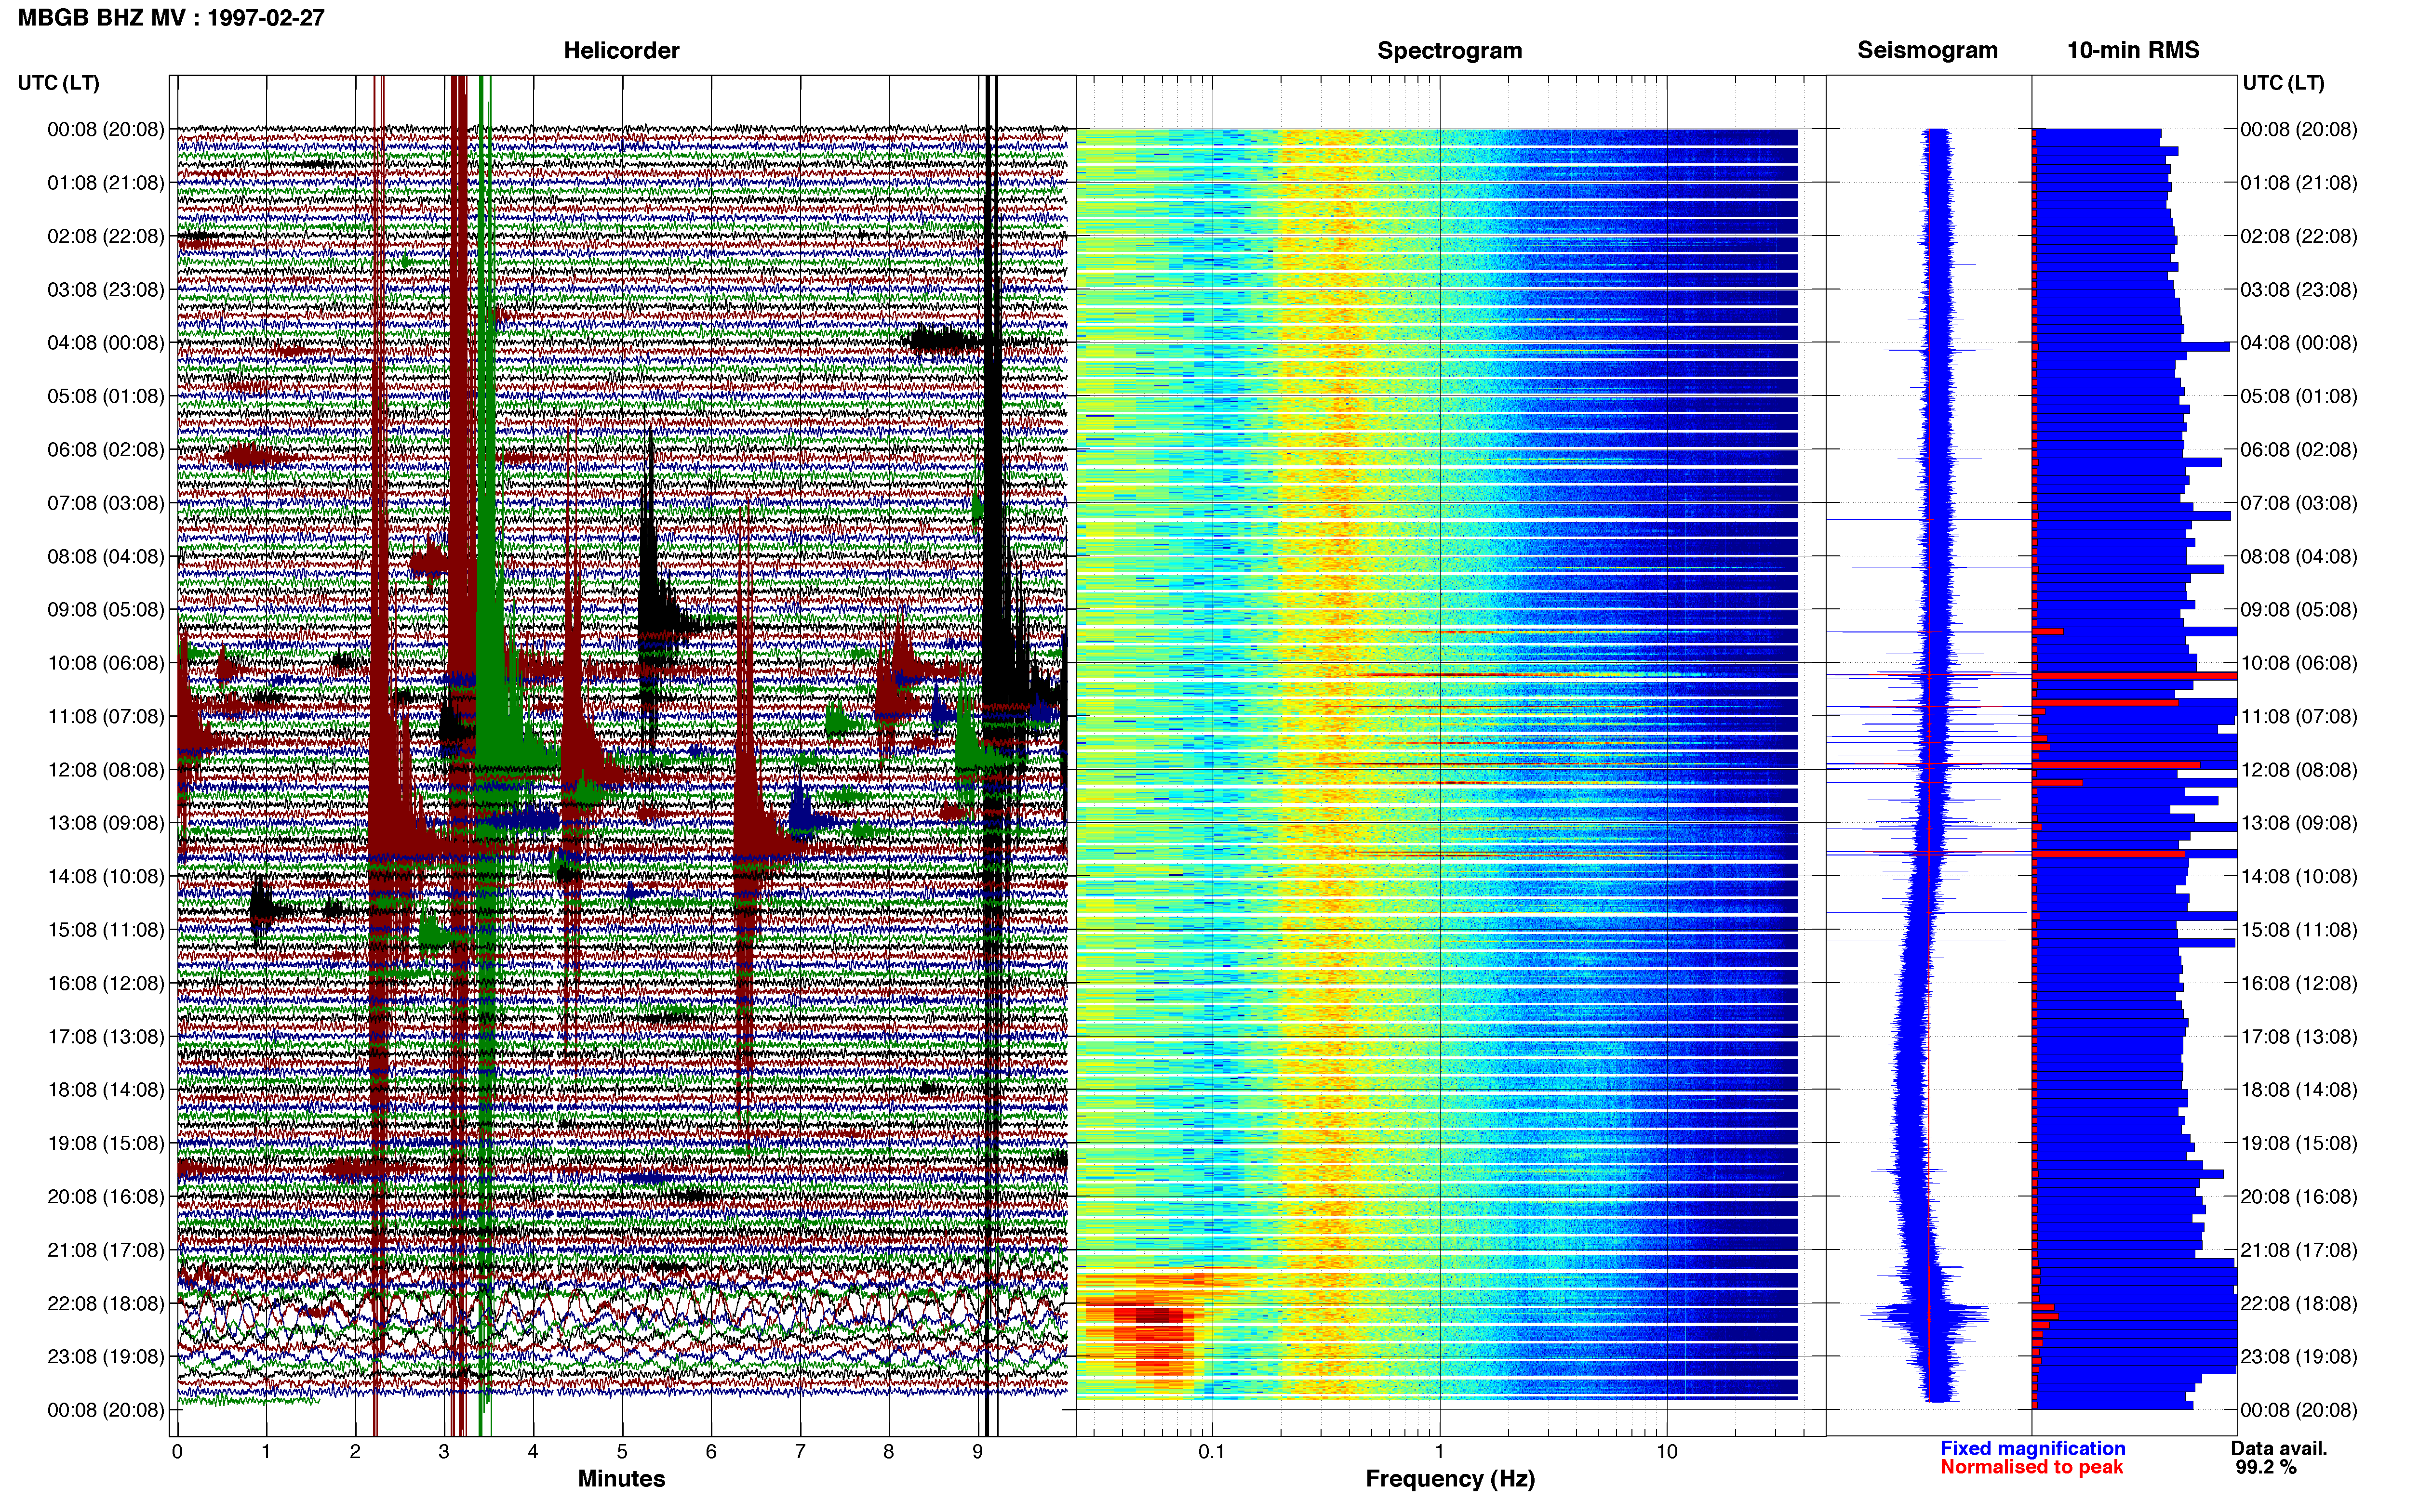Click the title 'MBGB BHZ MV : 1997-02-27'
The width and height of the screenshot is (2419, 1512).
coord(171,17)
